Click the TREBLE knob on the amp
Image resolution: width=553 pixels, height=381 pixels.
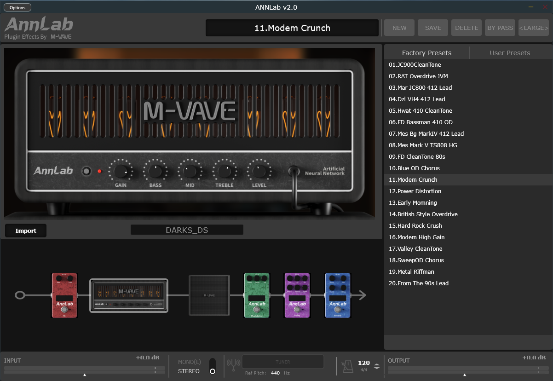coord(225,172)
